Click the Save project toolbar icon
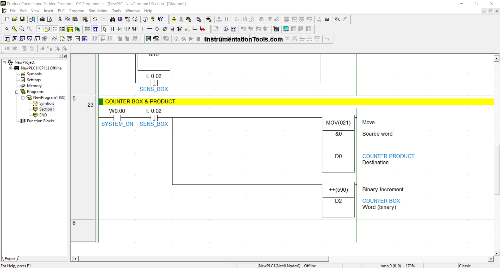 [22, 19]
